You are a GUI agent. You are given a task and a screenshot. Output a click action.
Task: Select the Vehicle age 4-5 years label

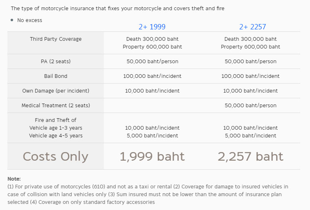[56, 136]
